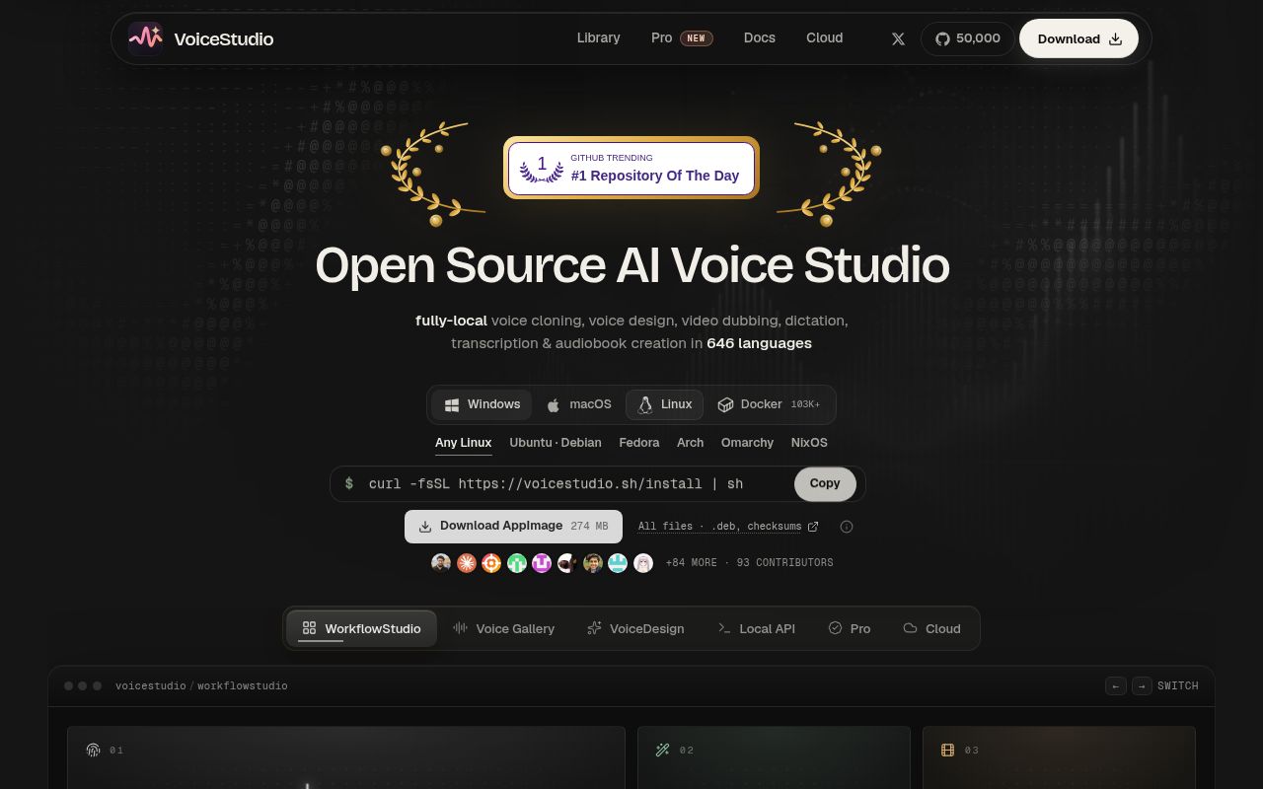Switch to the Cloud feature tab

931,628
